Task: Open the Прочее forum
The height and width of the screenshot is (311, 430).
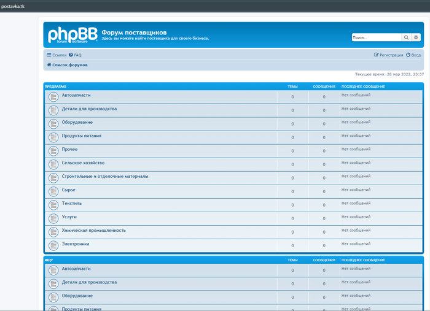Action: pyautogui.click(x=69, y=149)
